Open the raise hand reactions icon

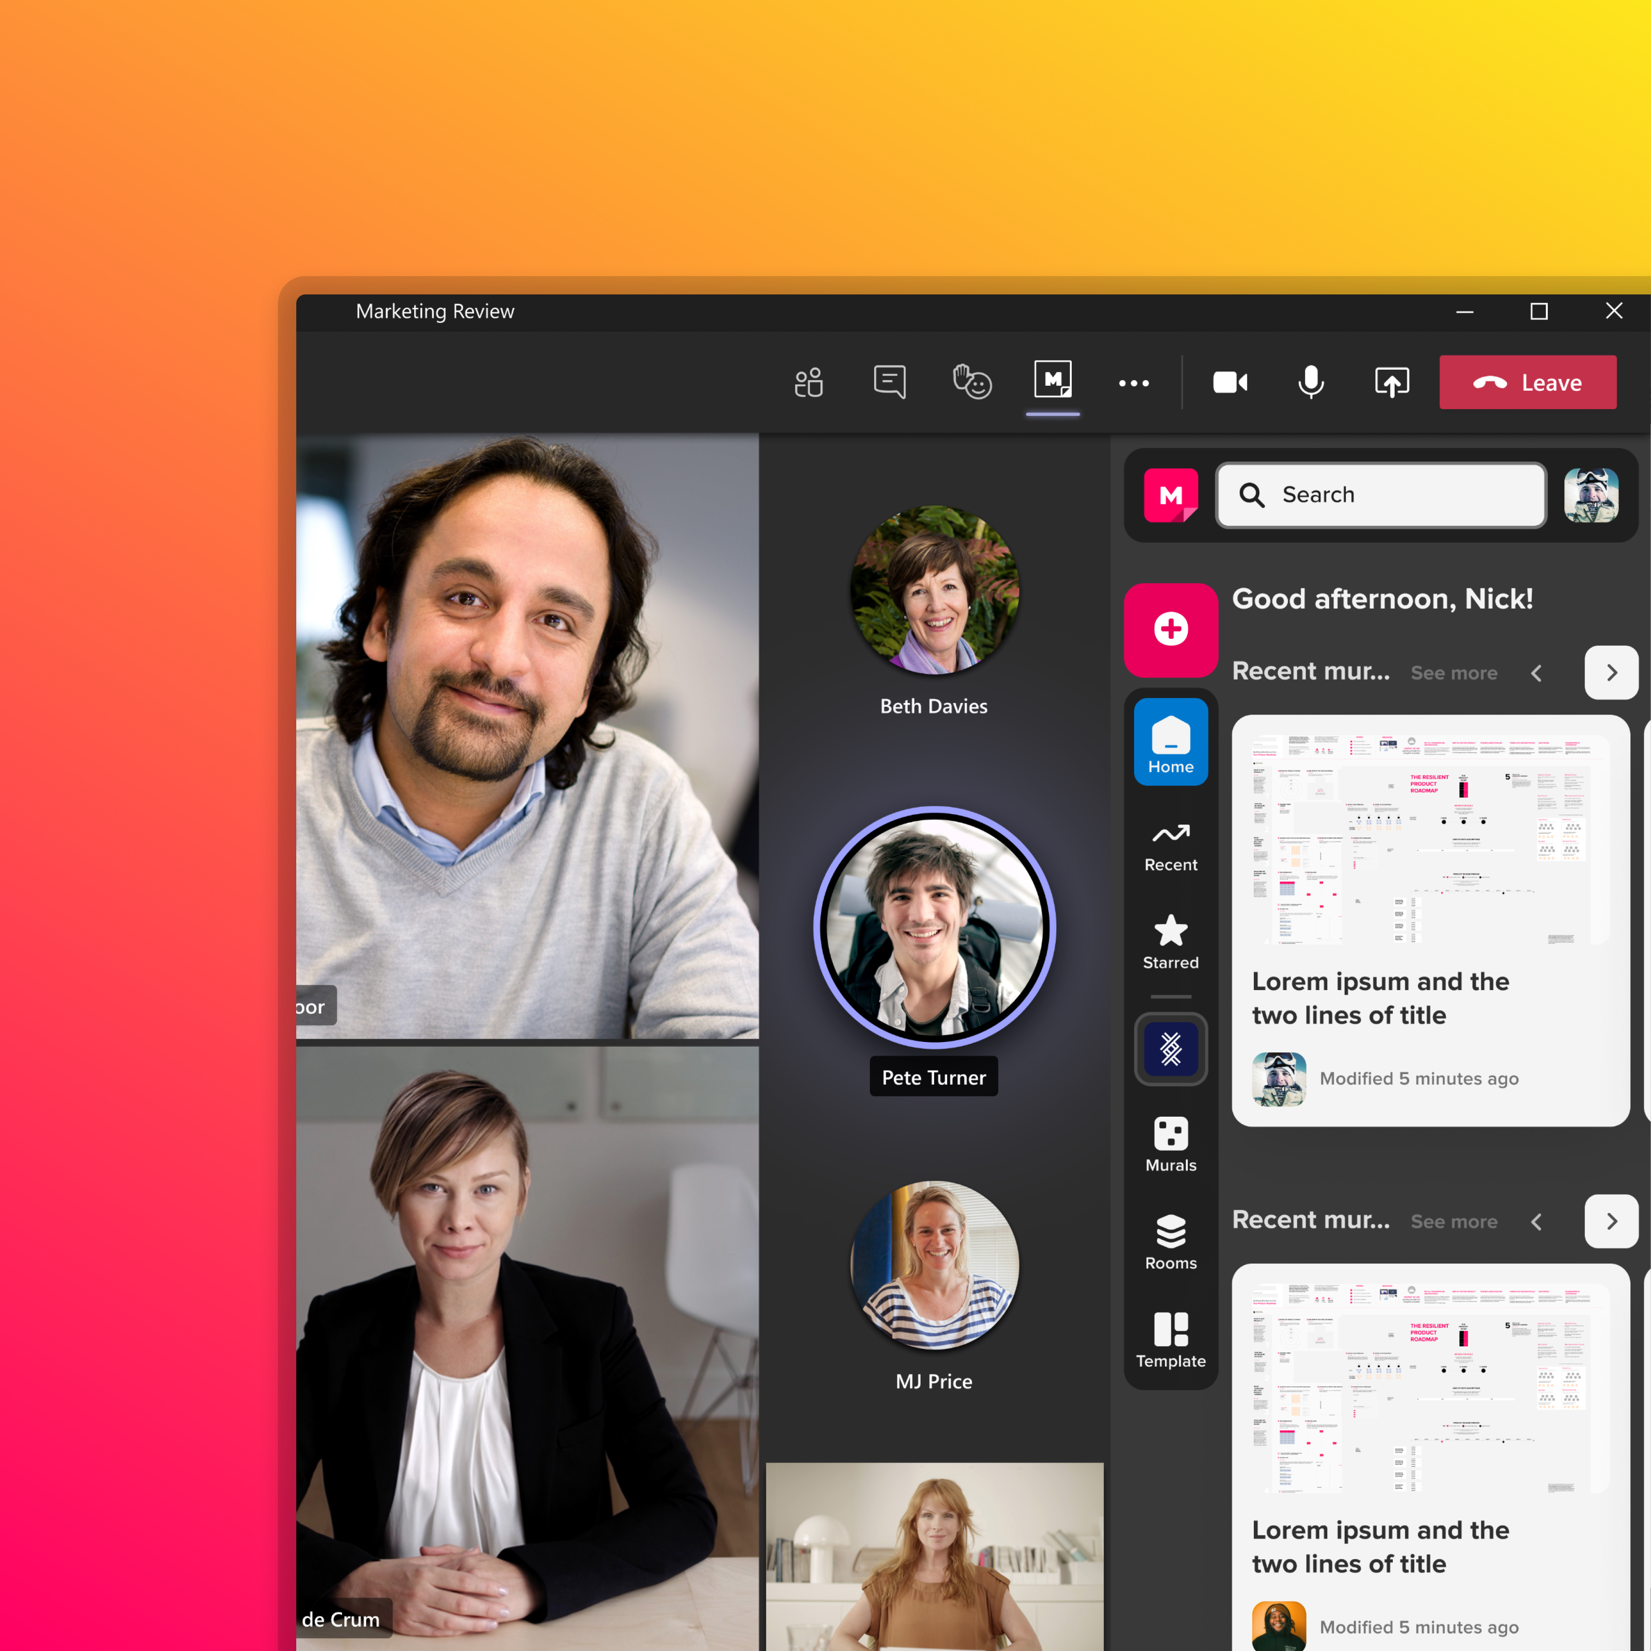[971, 382]
